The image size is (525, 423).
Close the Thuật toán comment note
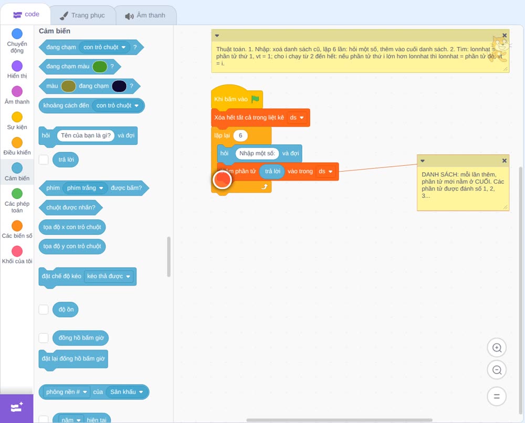click(x=504, y=36)
